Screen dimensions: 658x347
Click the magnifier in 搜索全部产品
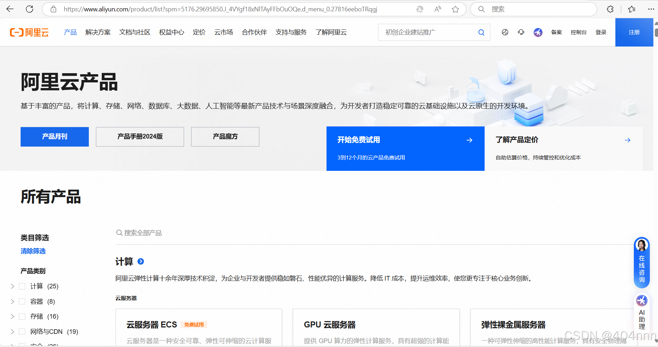(x=119, y=233)
